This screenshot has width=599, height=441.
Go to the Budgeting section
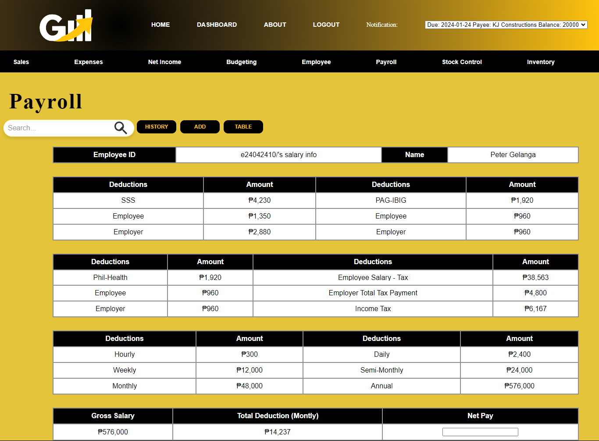point(242,62)
